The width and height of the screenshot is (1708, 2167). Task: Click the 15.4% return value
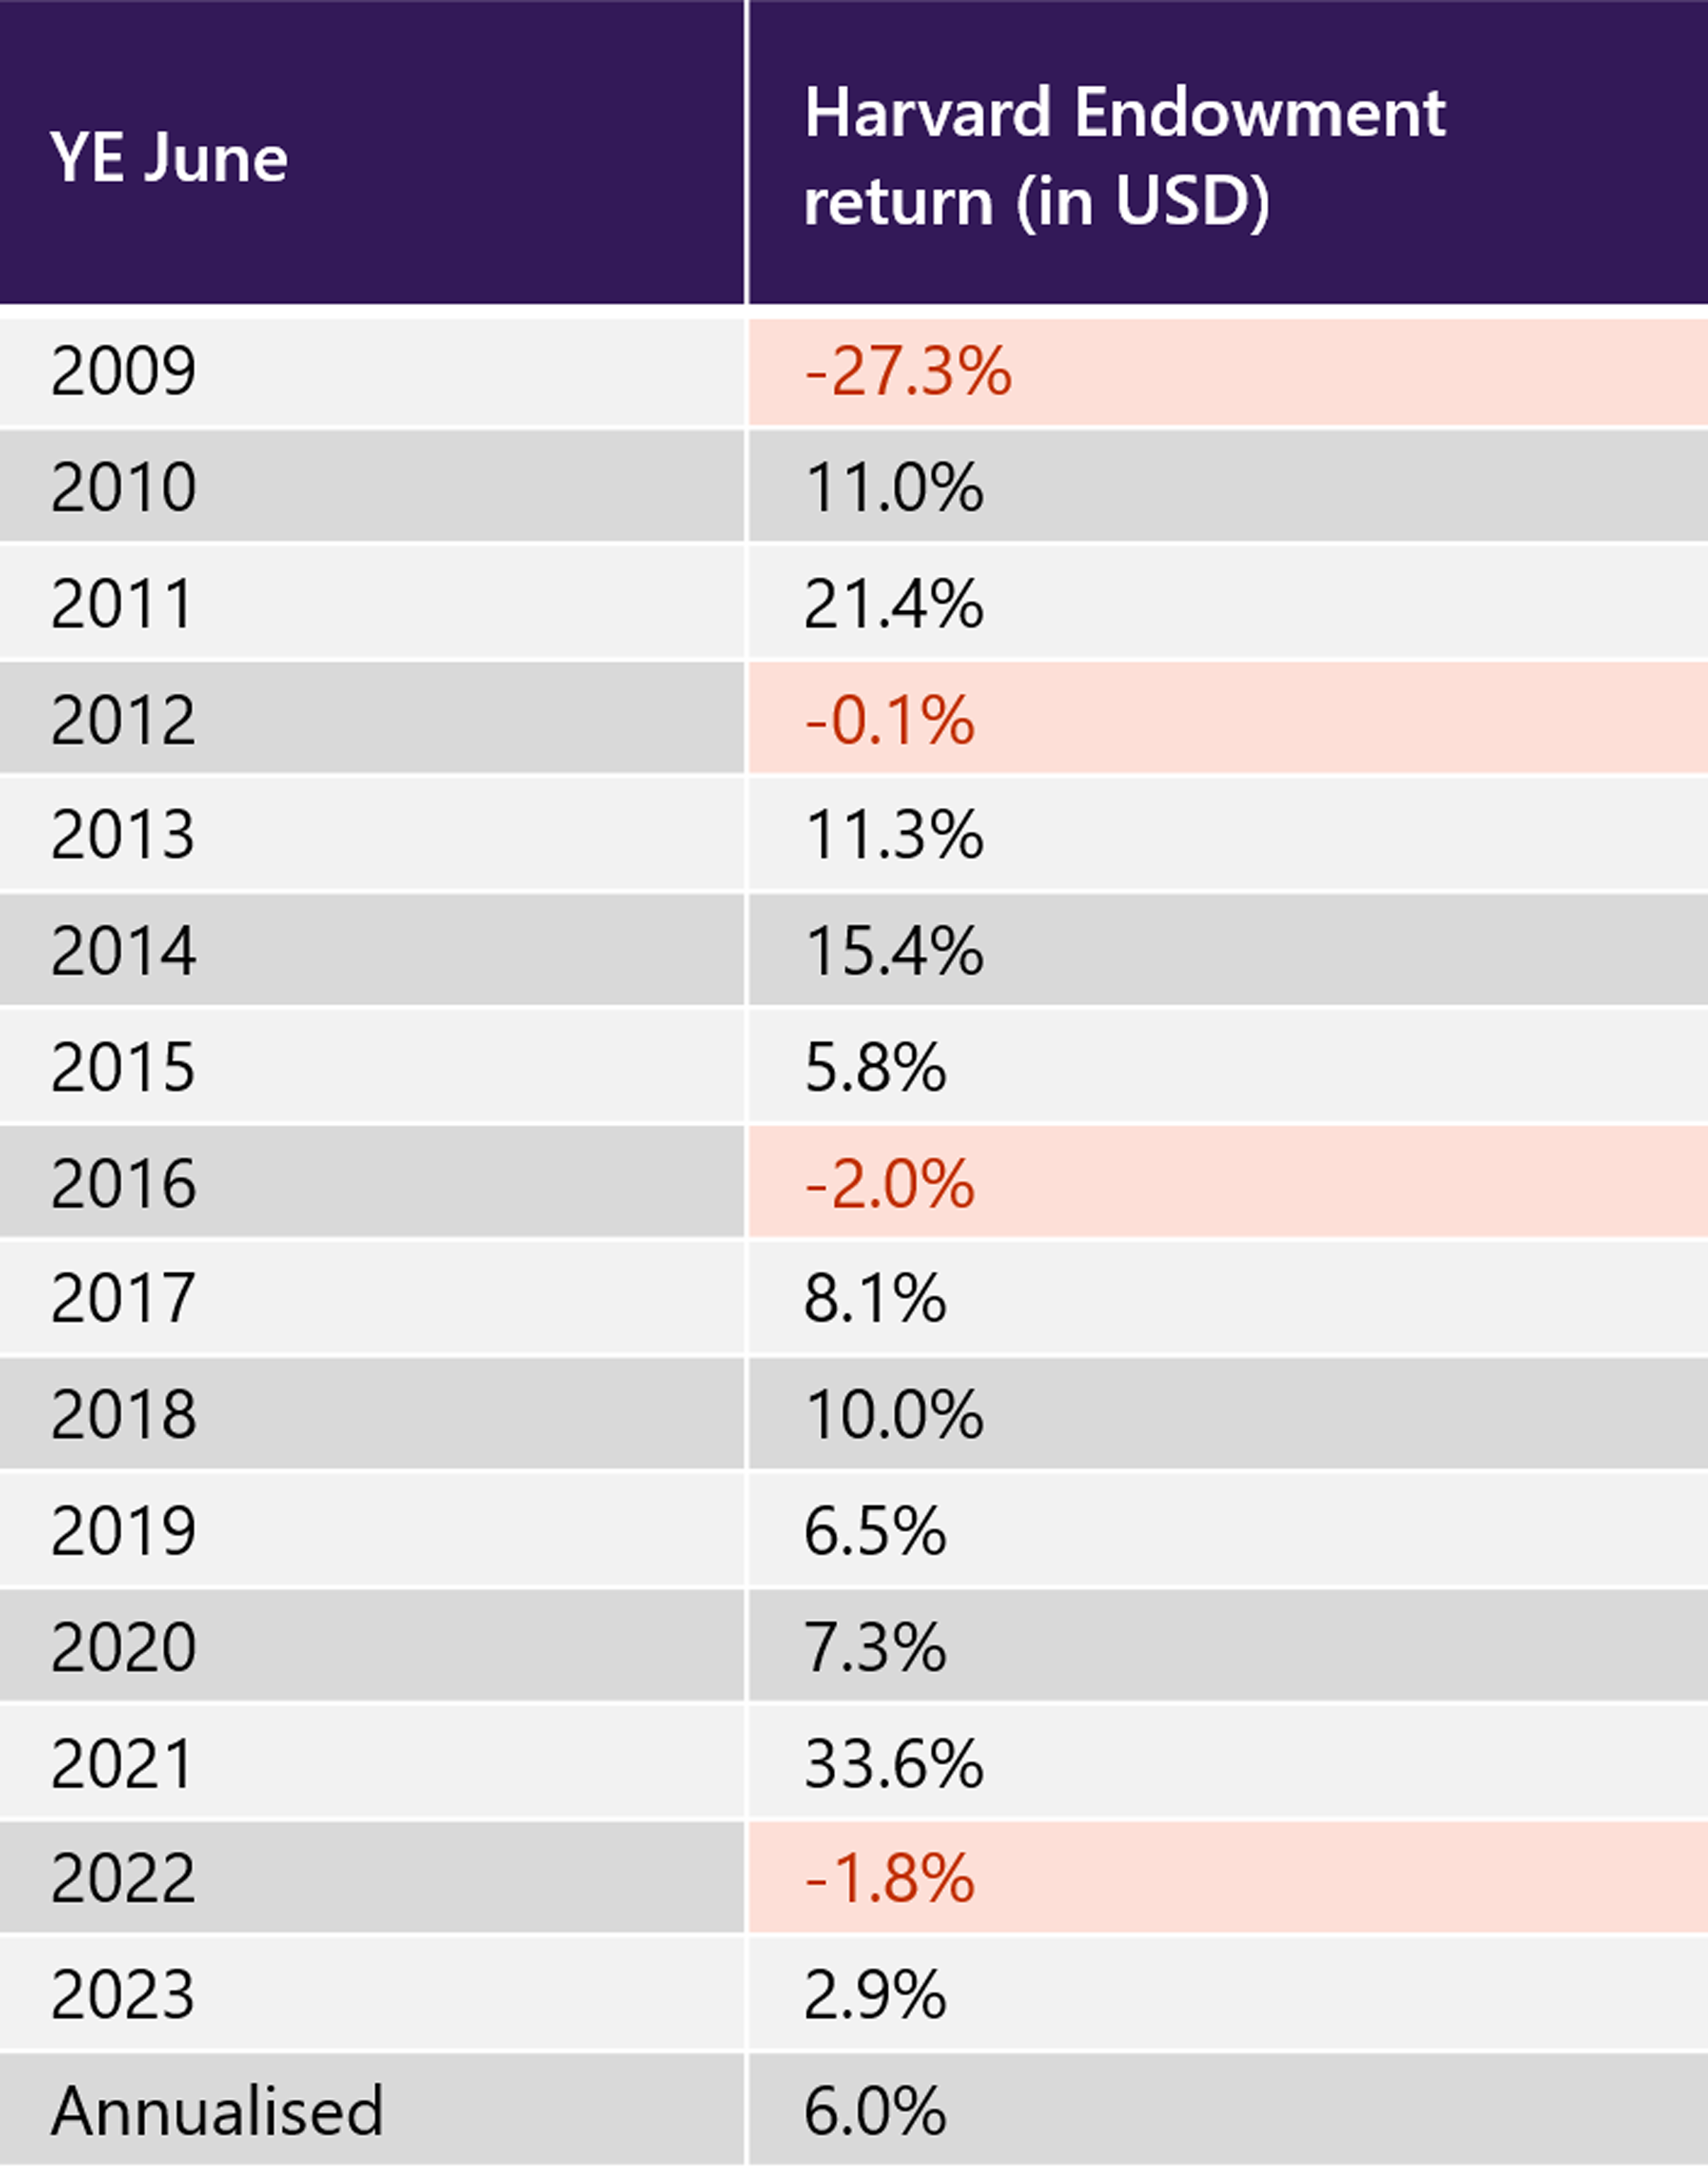(894, 950)
